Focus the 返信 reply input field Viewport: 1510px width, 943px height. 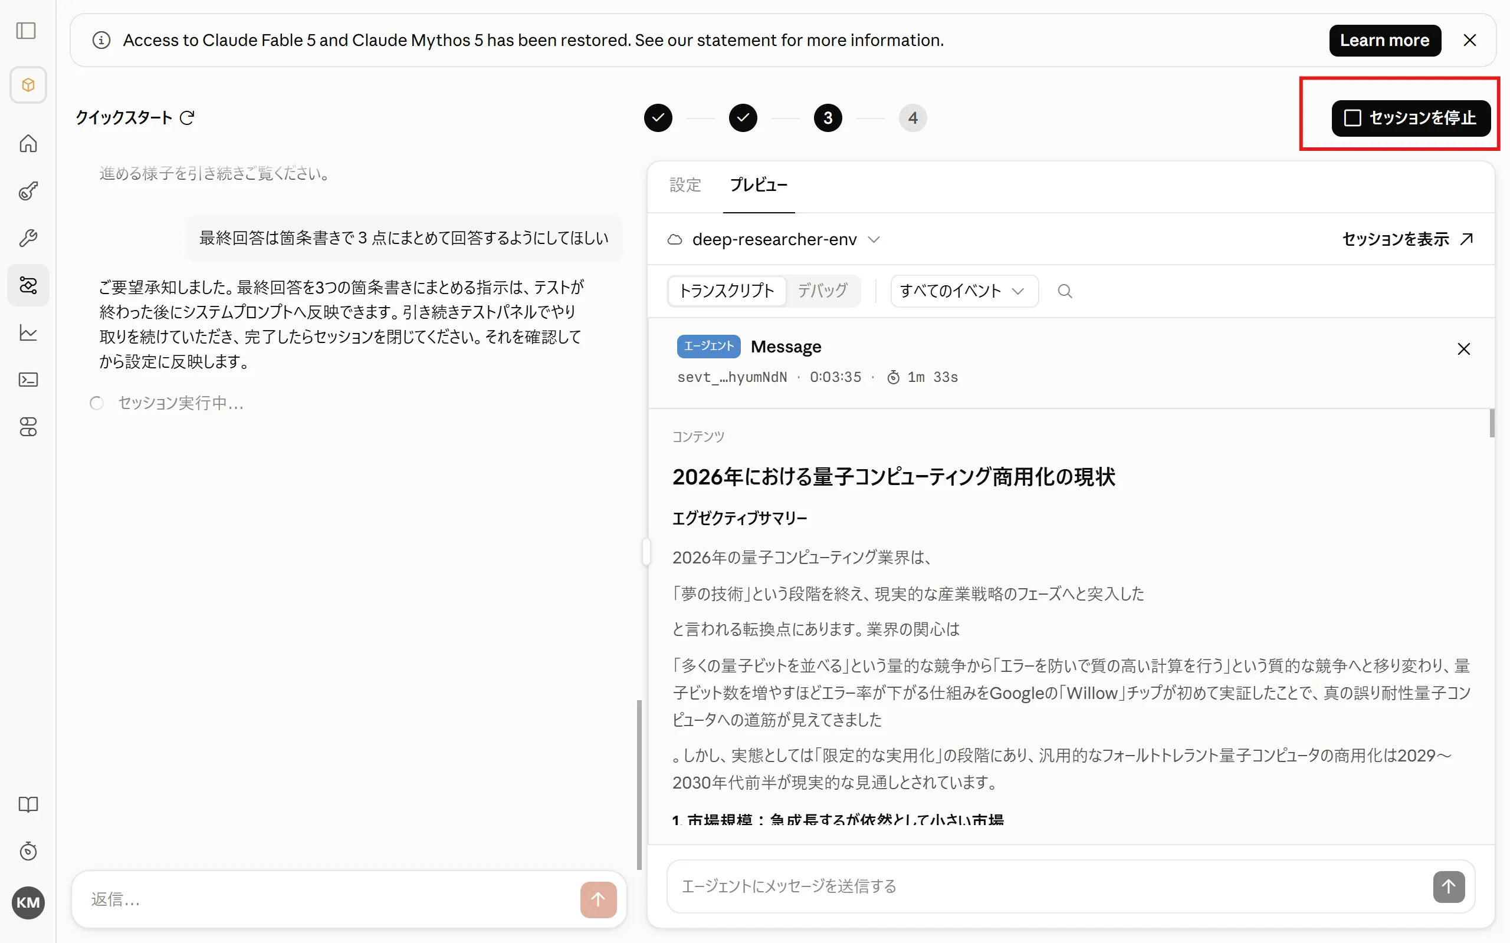point(331,899)
